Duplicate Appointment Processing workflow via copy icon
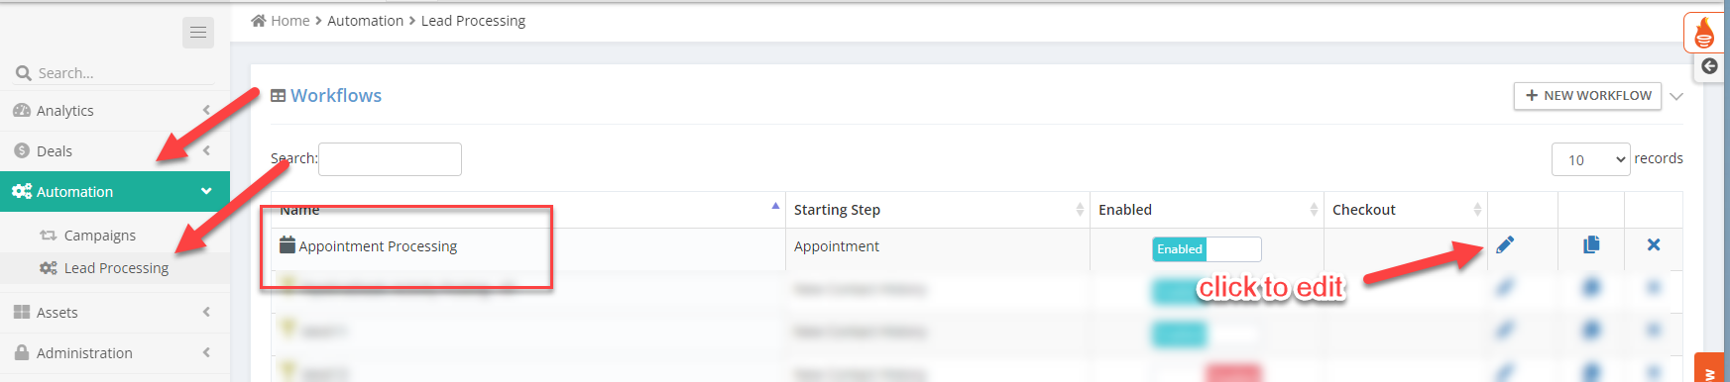Screen dimensions: 1730x382 (1591, 244)
